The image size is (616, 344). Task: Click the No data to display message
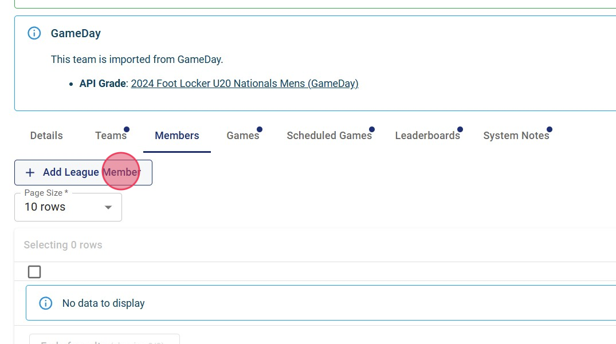click(104, 303)
